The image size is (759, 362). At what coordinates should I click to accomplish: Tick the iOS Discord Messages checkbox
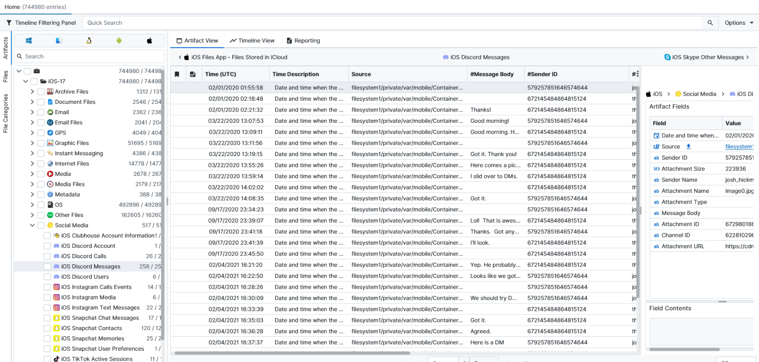click(47, 267)
